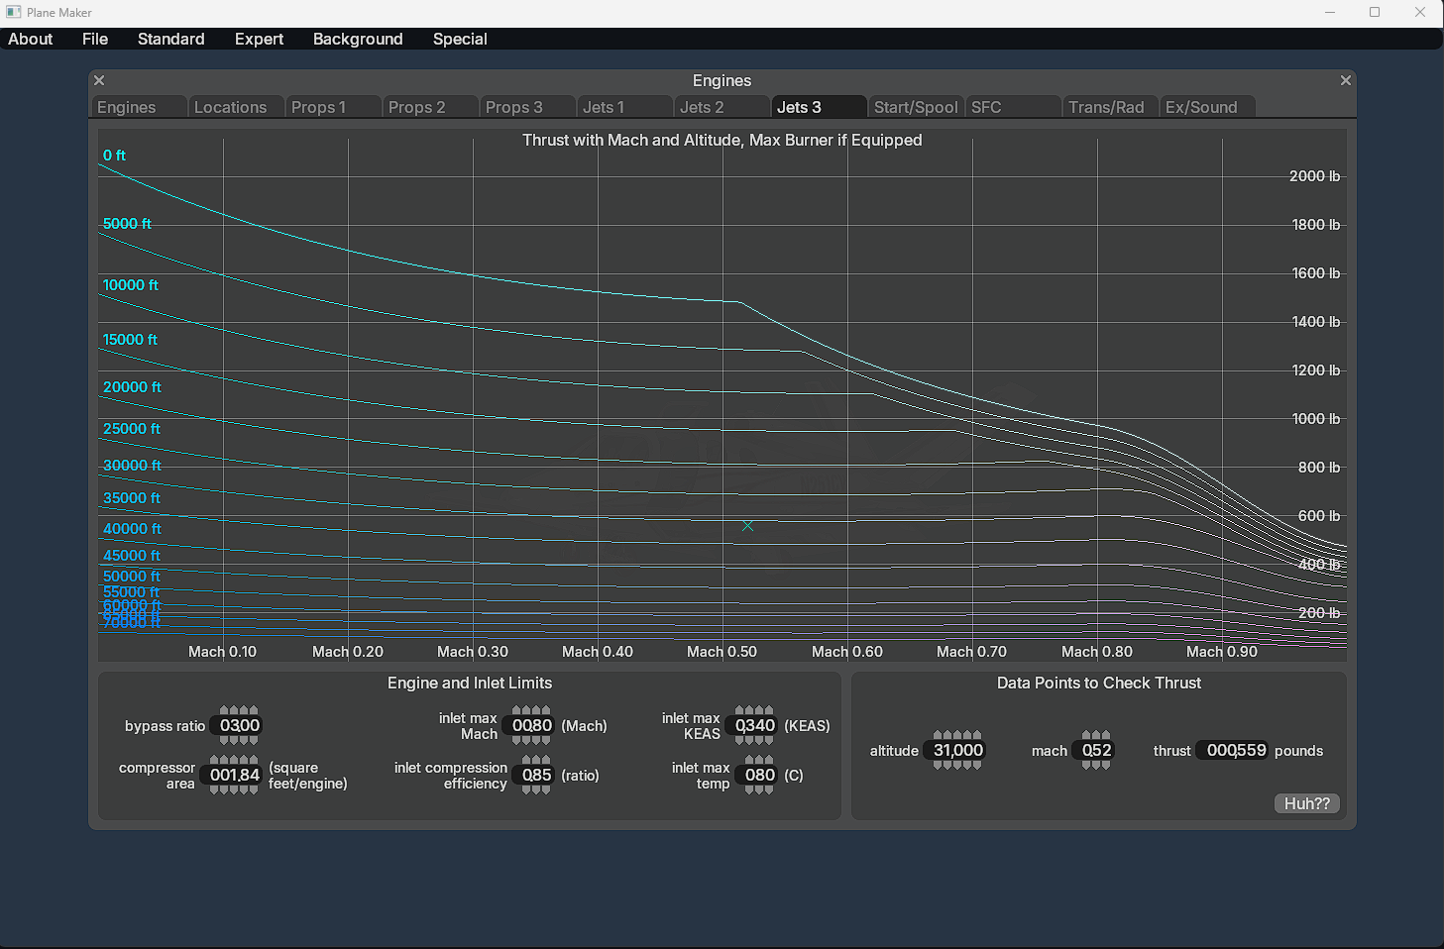Open the Locations tab

tap(230, 107)
